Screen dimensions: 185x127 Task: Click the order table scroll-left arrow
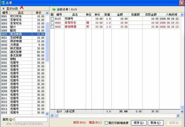click(x=52, y=116)
